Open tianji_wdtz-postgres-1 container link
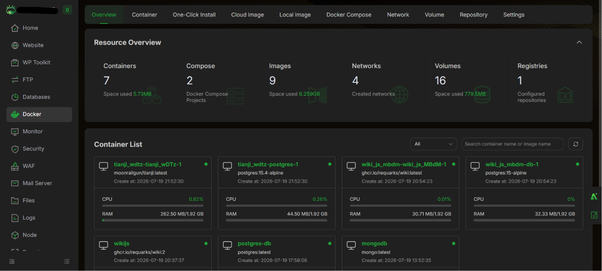 [x=268, y=164]
